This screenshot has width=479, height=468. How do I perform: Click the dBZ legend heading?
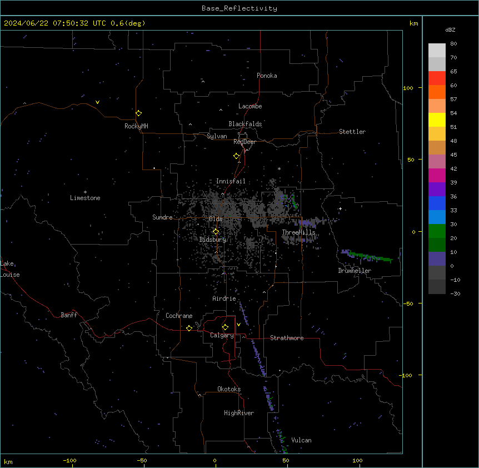450,29
